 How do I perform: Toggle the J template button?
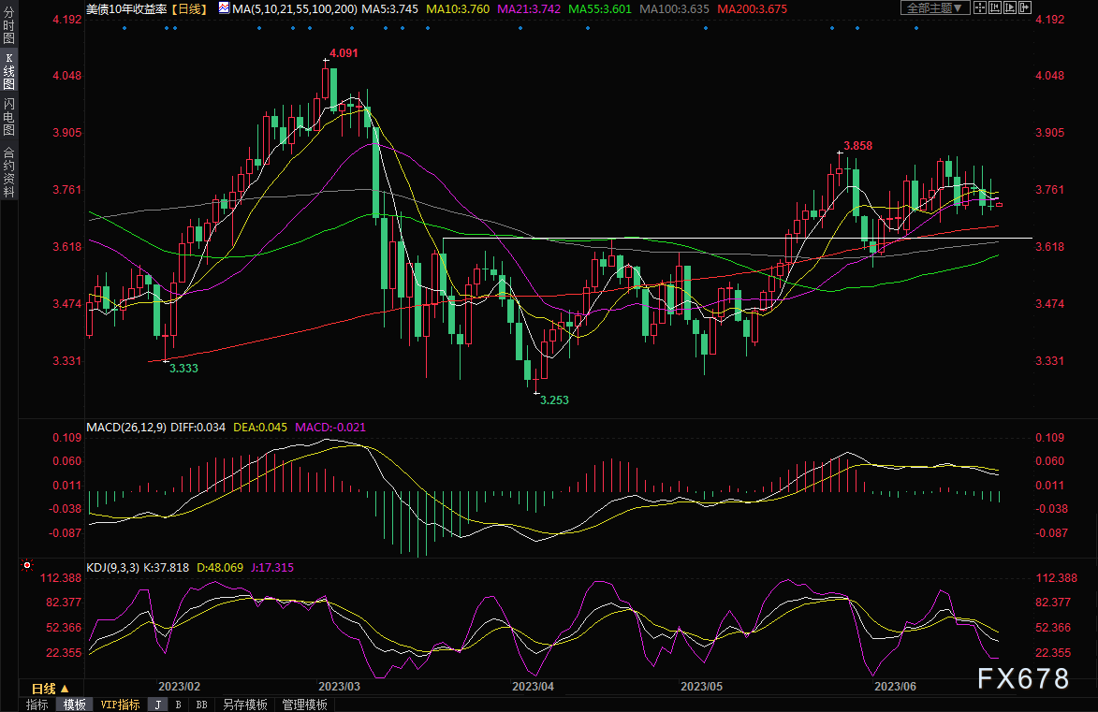tap(157, 705)
